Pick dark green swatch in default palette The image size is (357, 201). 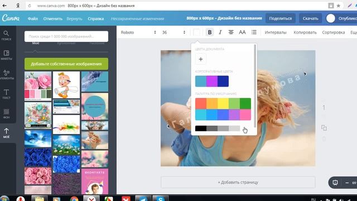coord(245,103)
